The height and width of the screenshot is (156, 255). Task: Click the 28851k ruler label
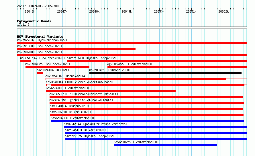[191, 11]
